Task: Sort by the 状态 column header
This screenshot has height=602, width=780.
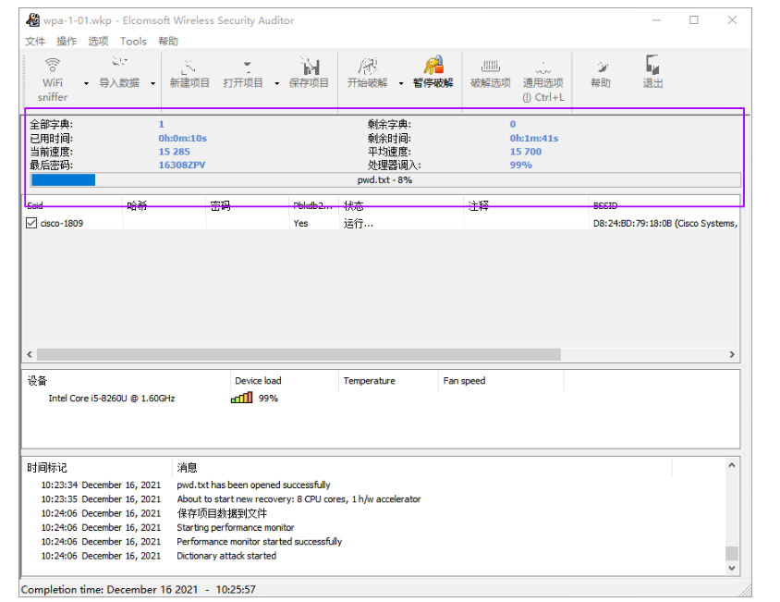Action: (x=401, y=205)
